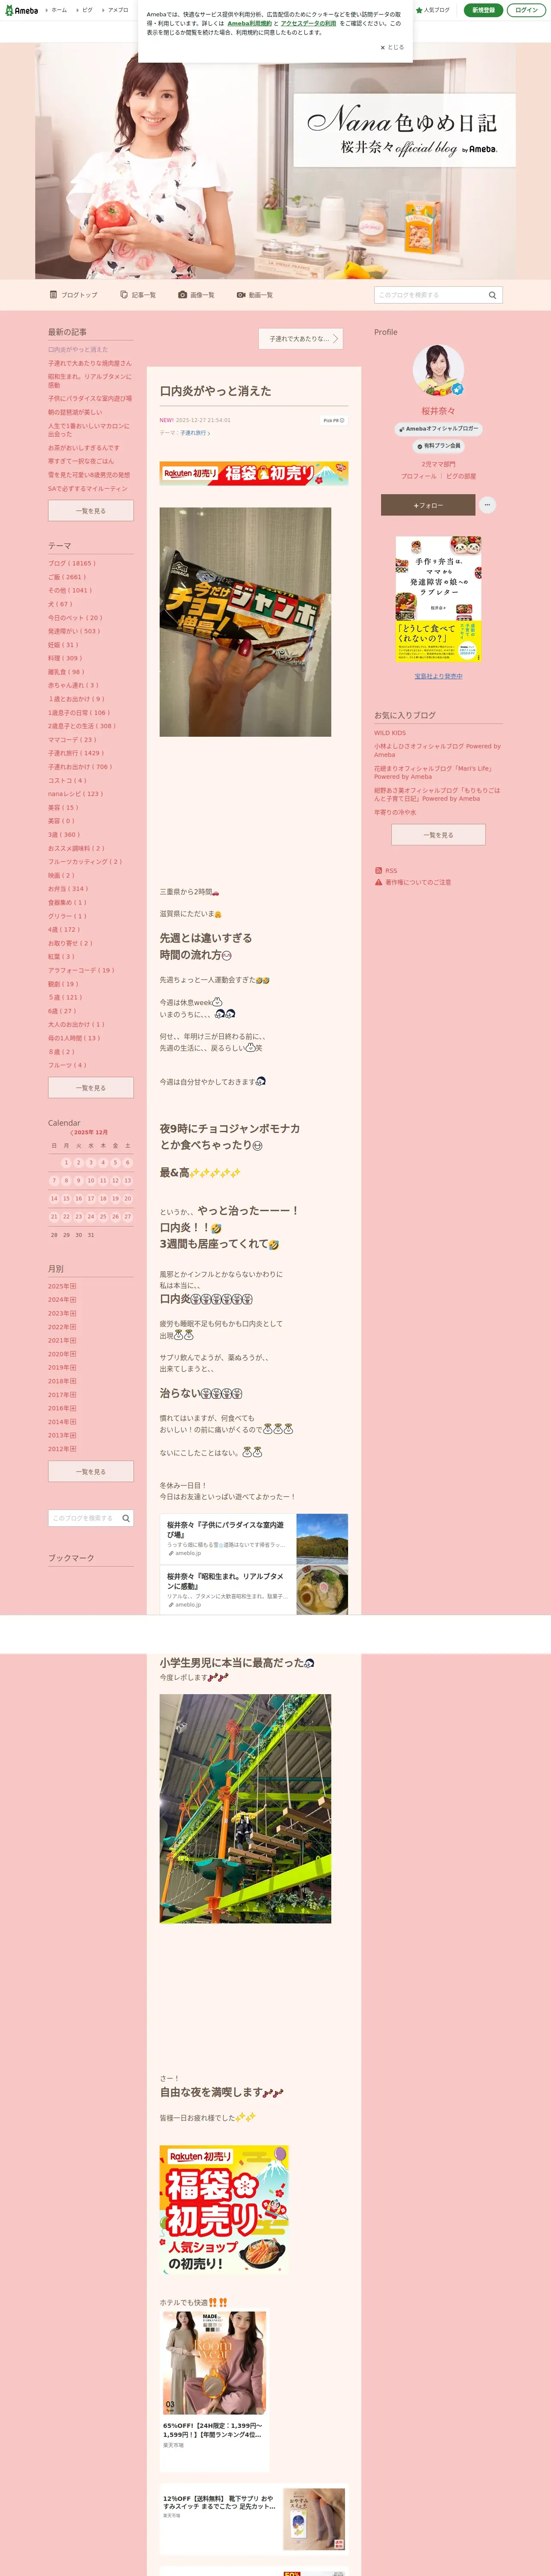Open the ピグの部屋 link
Viewport: 551px width, 2576px height.
coord(461,476)
